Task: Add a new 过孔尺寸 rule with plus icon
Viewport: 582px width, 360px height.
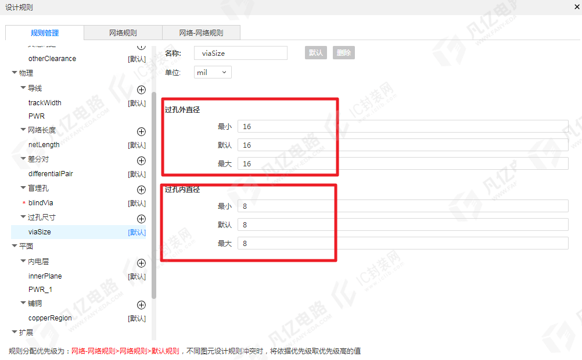Action: (x=141, y=219)
